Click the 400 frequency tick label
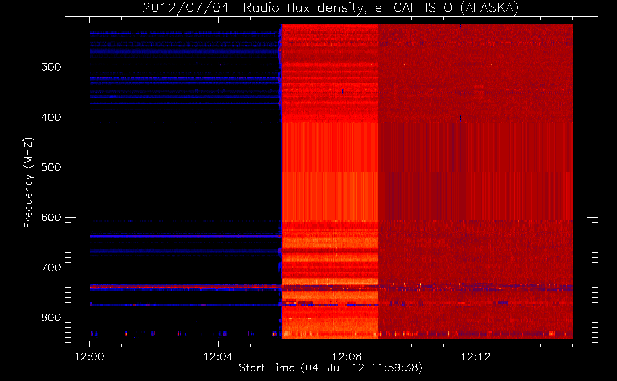This screenshot has width=617, height=381. [x=51, y=117]
